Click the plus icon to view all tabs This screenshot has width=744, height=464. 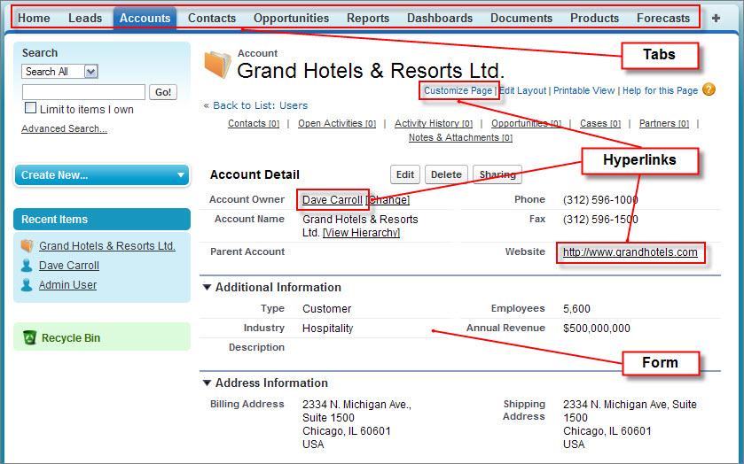point(716,18)
